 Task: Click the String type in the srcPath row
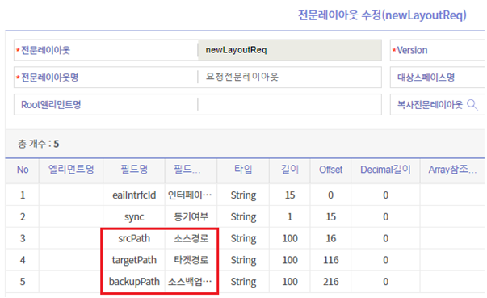click(x=243, y=238)
